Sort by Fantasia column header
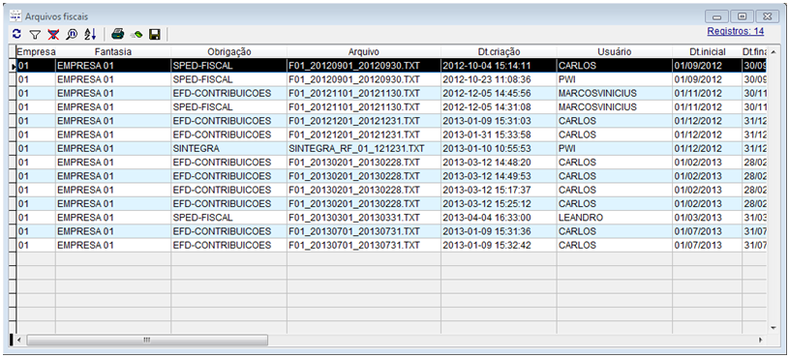 113,52
